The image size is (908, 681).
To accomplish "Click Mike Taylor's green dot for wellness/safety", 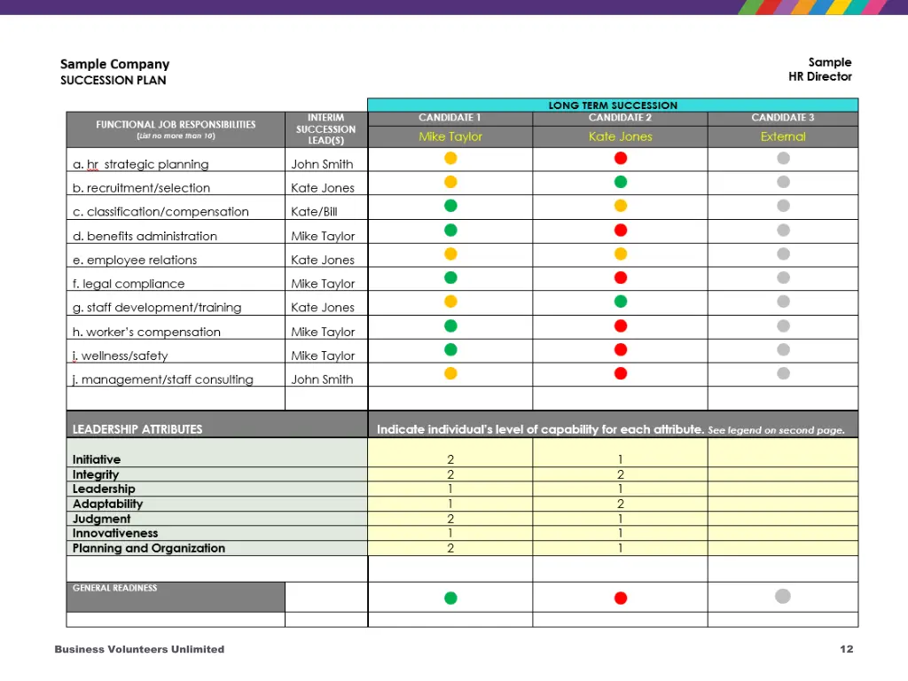I will pos(450,349).
